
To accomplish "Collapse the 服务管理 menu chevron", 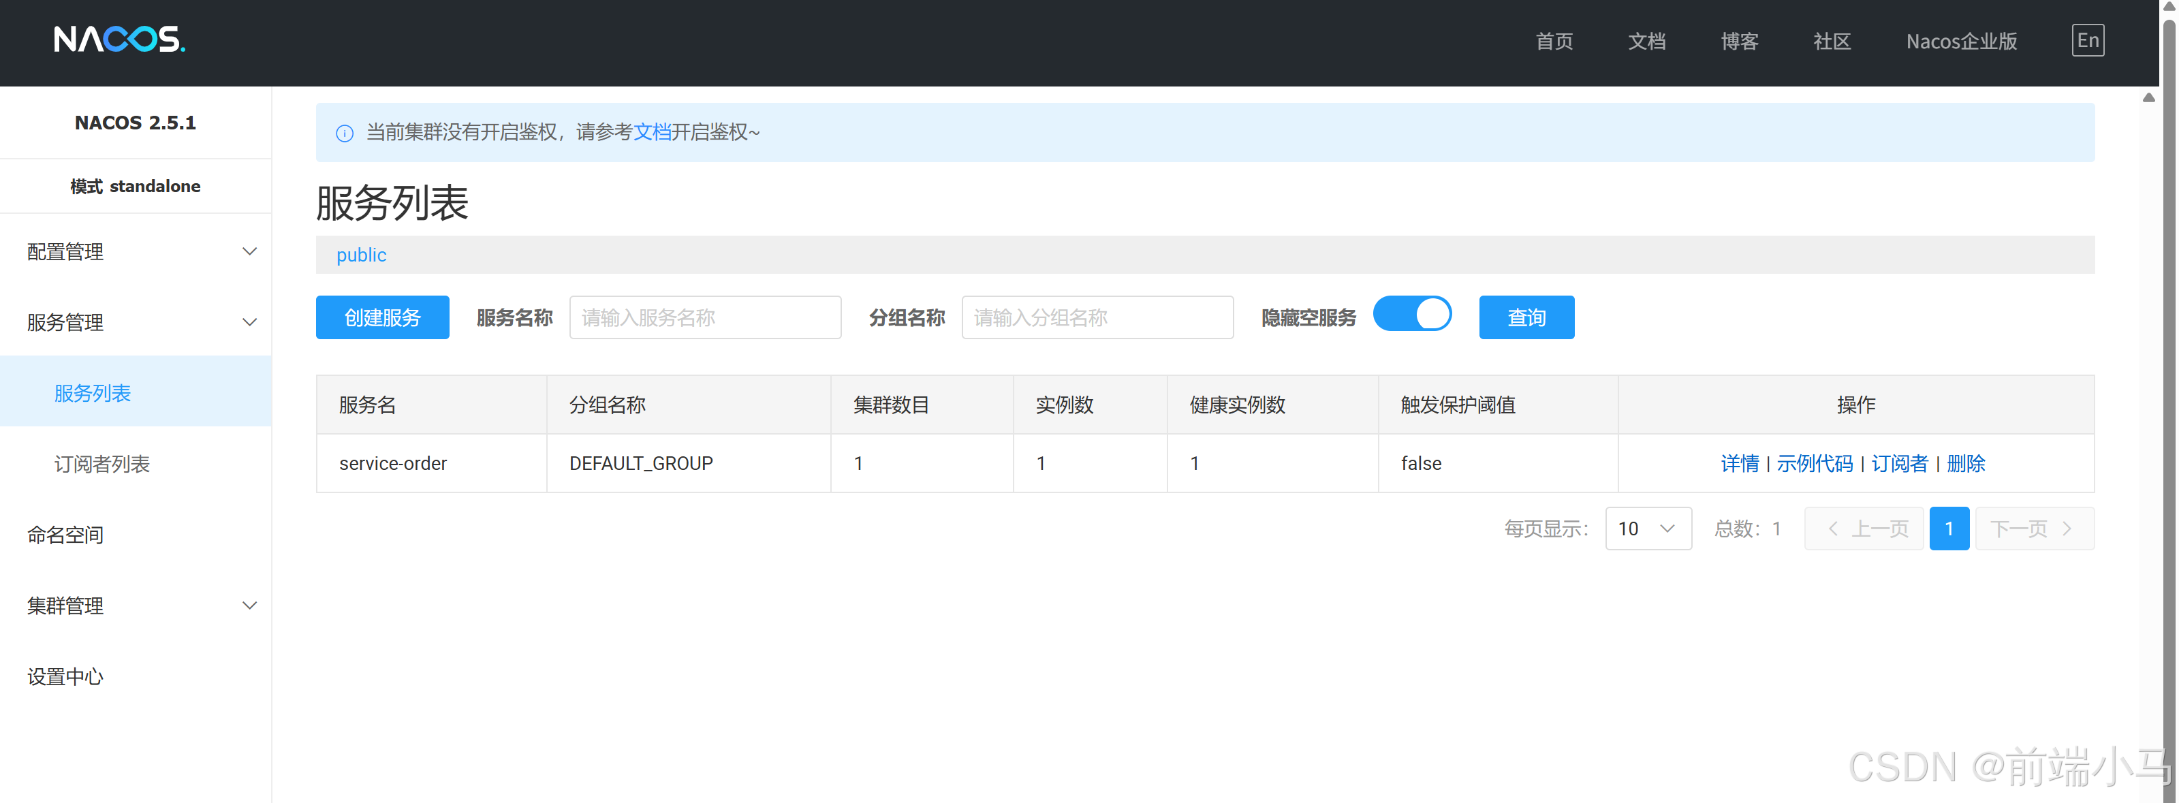I will 249,322.
